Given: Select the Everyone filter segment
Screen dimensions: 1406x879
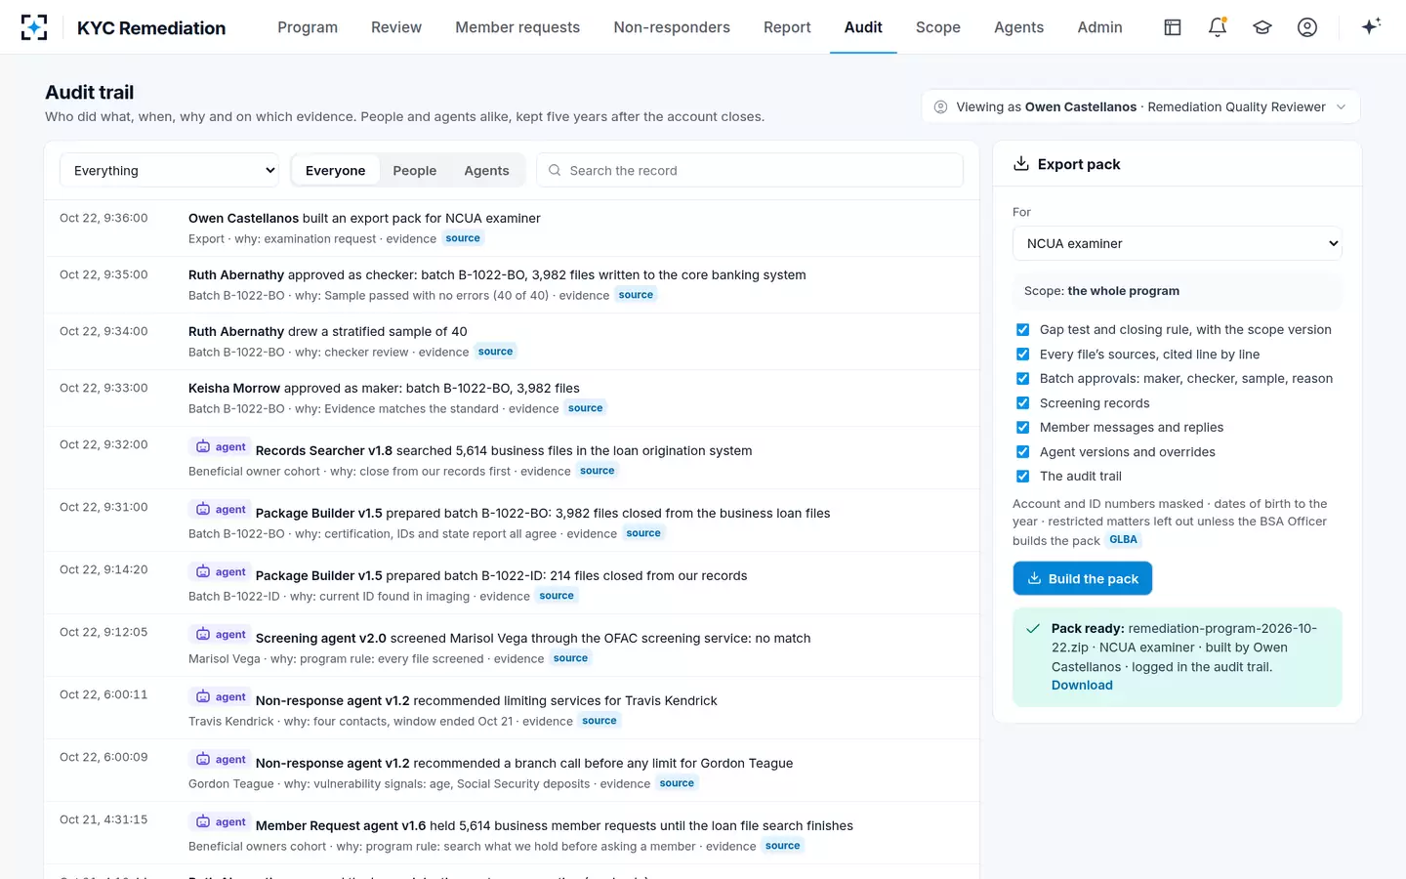Looking at the screenshot, I should pyautogui.click(x=335, y=170).
